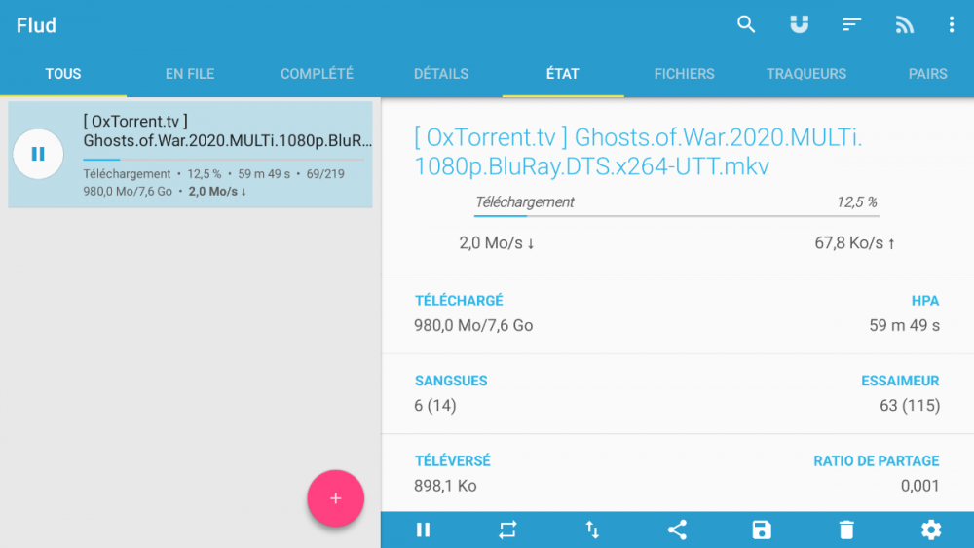
Task: Open the three-dot overflow menu
Action: point(952,25)
